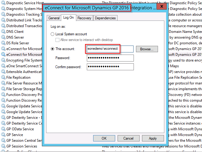
Task: Click gear icon beside GP Service
Action: coord(3,135)
